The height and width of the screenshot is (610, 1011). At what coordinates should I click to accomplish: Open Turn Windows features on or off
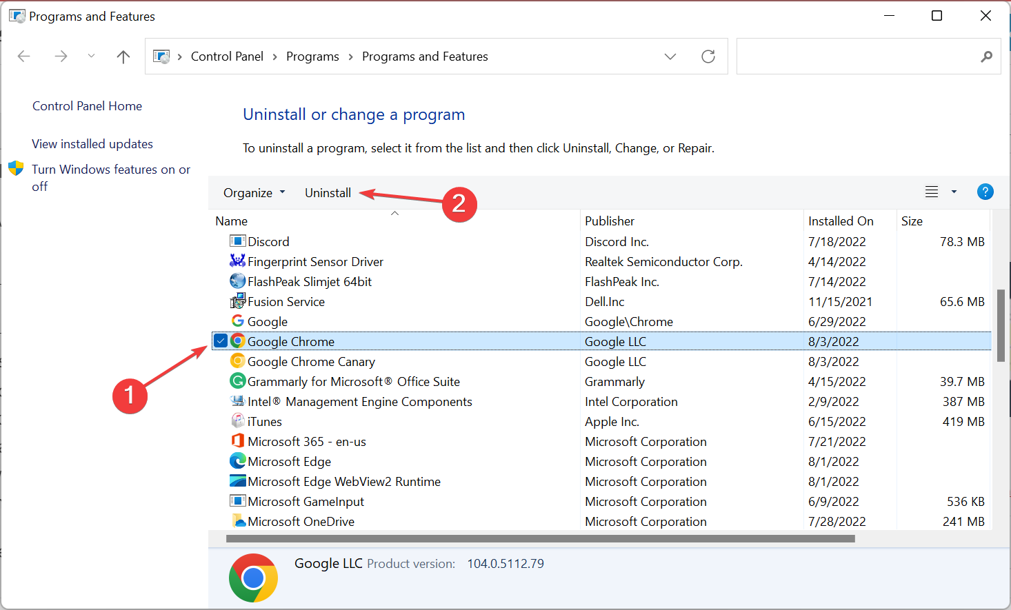pyautogui.click(x=111, y=178)
